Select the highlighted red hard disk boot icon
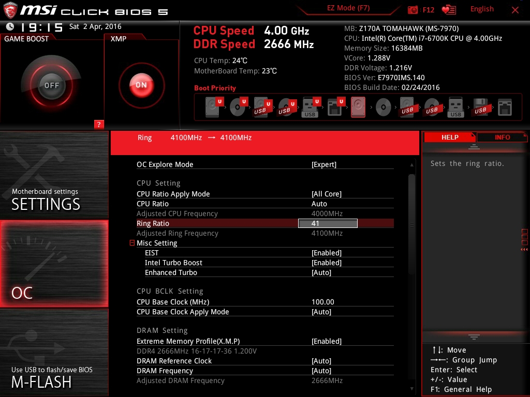530x397 pixels. 358,107
